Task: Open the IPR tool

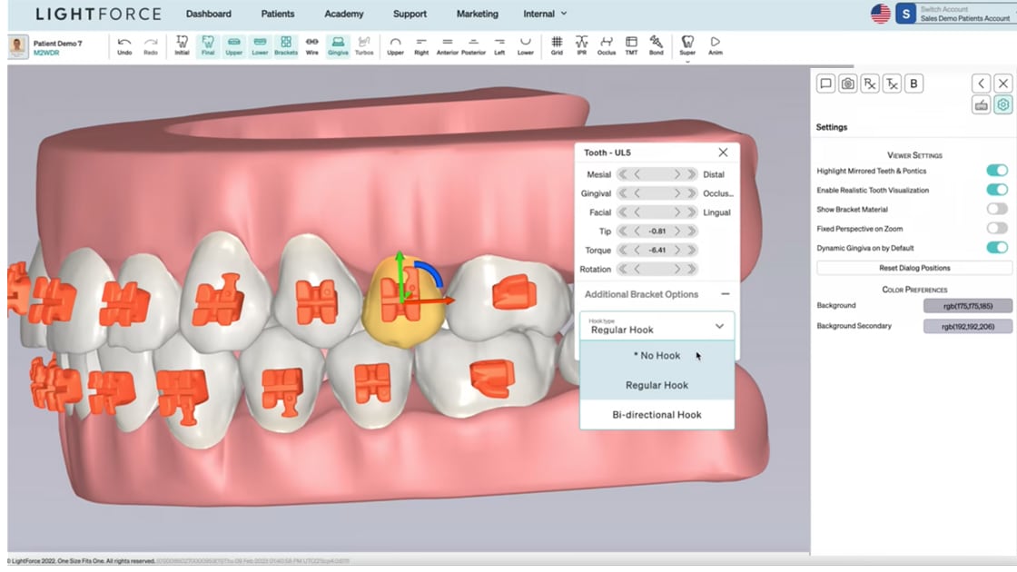Action: click(x=581, y=45)
